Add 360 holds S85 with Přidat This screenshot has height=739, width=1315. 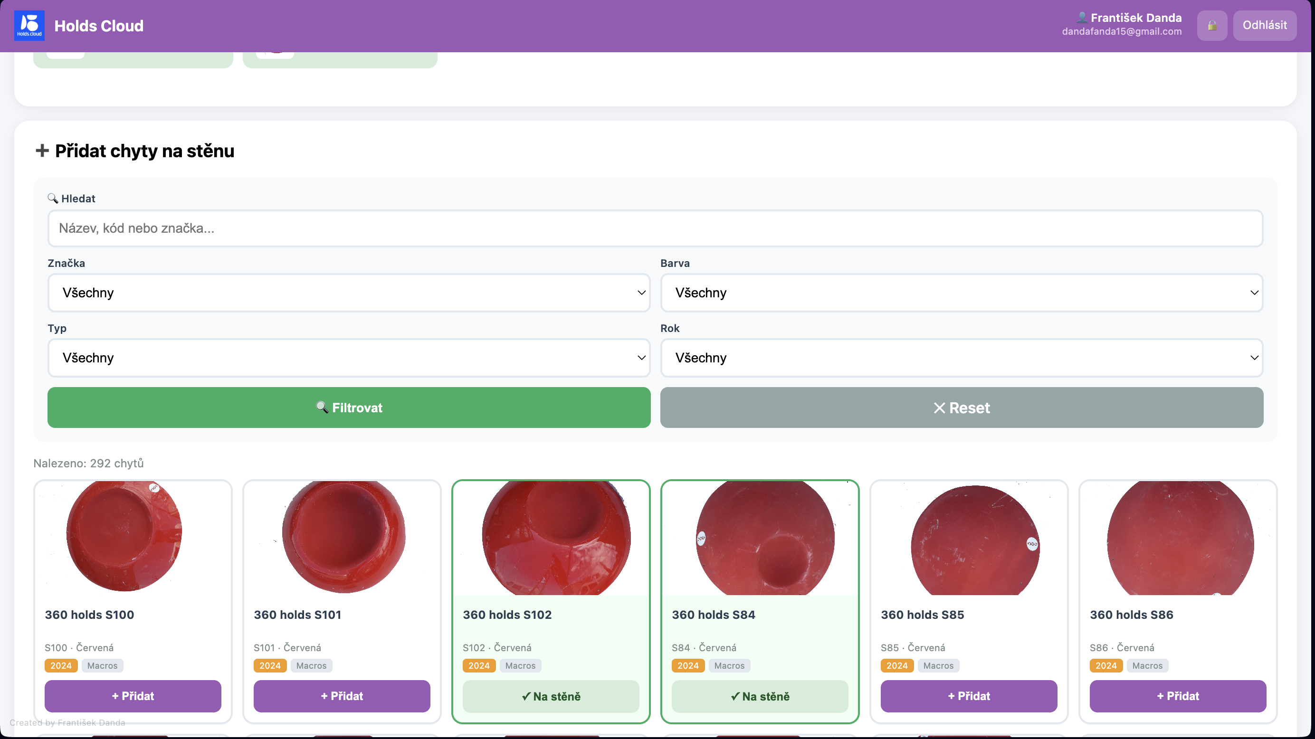(968, 696)
